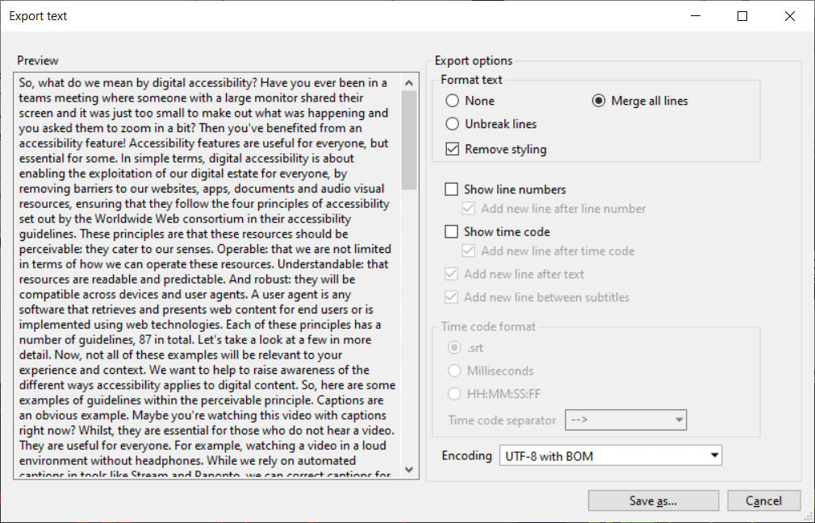Click the preview scrollbar up arrow

click(x=409, y=82)
